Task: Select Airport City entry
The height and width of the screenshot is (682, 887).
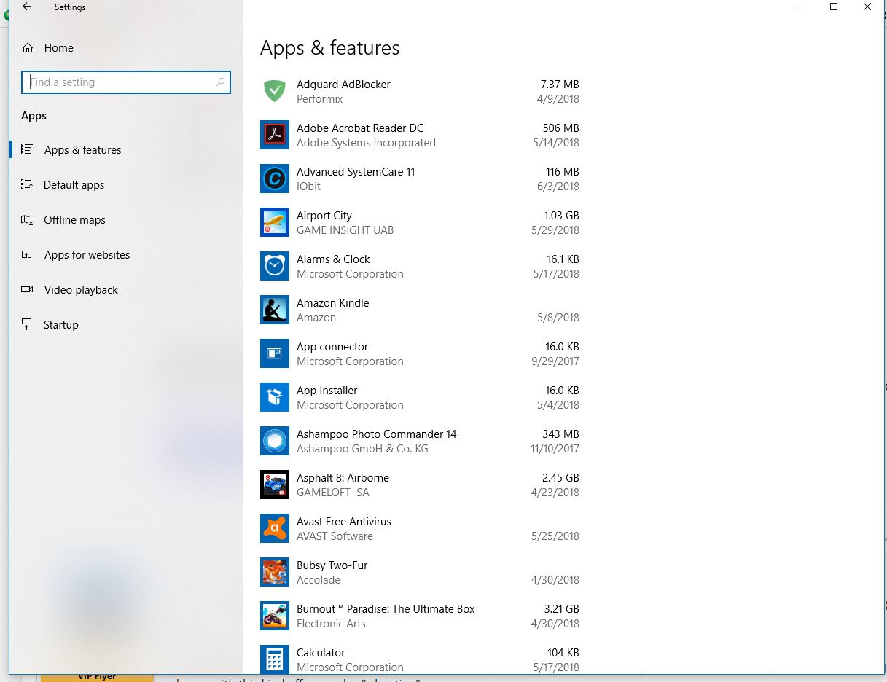Action: point(420,222)
